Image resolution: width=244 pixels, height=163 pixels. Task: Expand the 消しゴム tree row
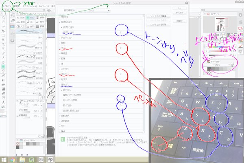click(60, 74)
